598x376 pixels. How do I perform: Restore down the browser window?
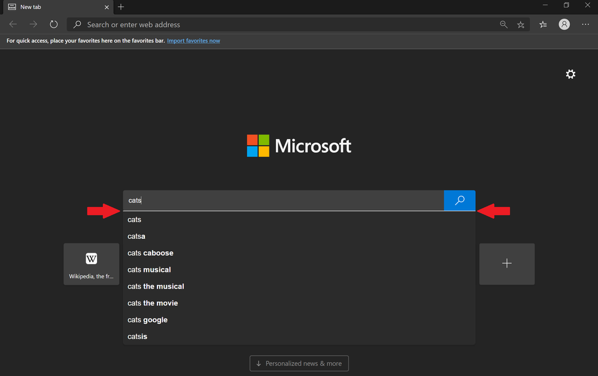point(566,5)
